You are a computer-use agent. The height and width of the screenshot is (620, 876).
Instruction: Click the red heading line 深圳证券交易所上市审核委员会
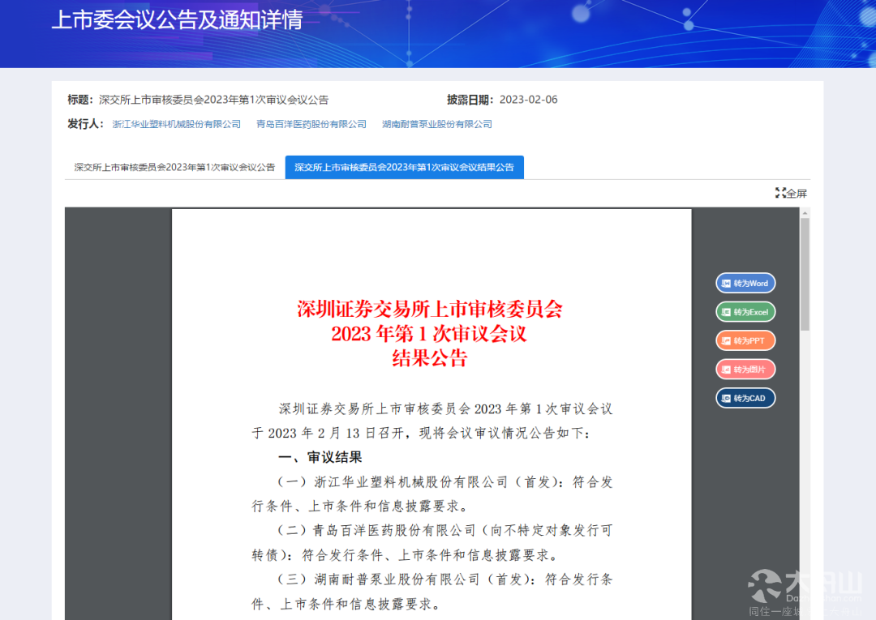[430, 309]
